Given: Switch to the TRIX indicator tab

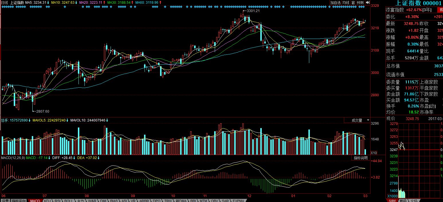Looking at the screenshot, I should pos(168,201).
